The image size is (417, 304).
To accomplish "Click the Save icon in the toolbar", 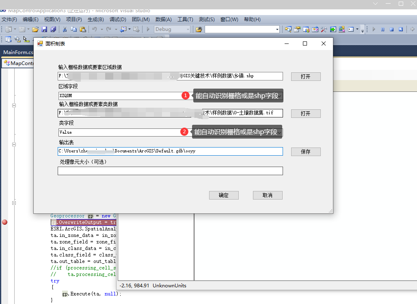I will click(45, 29).
